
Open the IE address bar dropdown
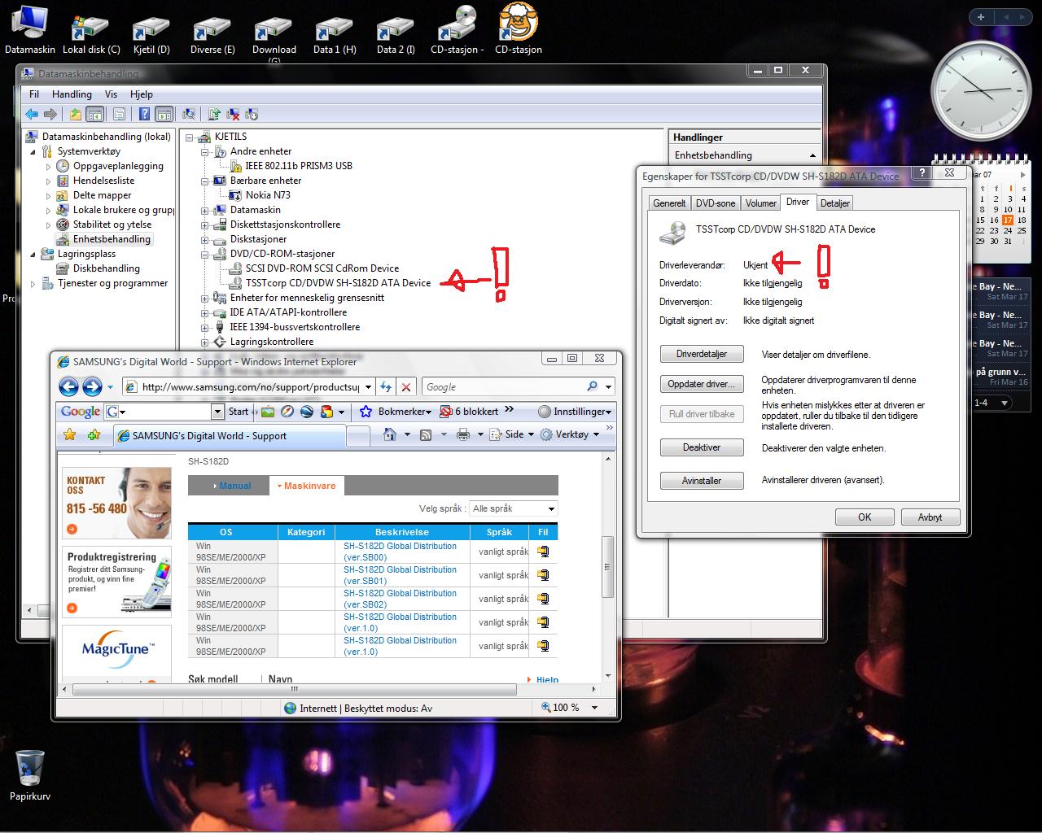pos(369,387)
